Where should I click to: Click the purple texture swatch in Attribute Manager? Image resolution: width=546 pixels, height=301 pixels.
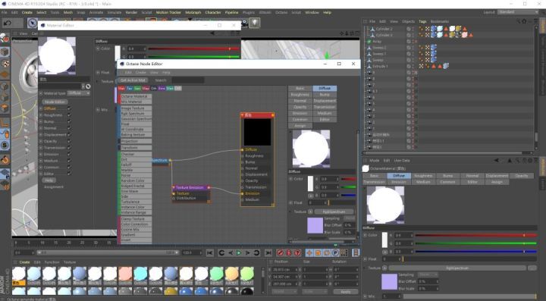point(389,281)
